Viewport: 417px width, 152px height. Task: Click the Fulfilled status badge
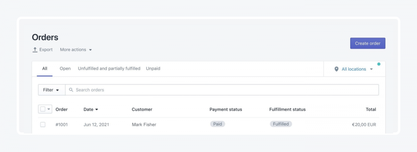pyautogui.click(x=281, y=124)
